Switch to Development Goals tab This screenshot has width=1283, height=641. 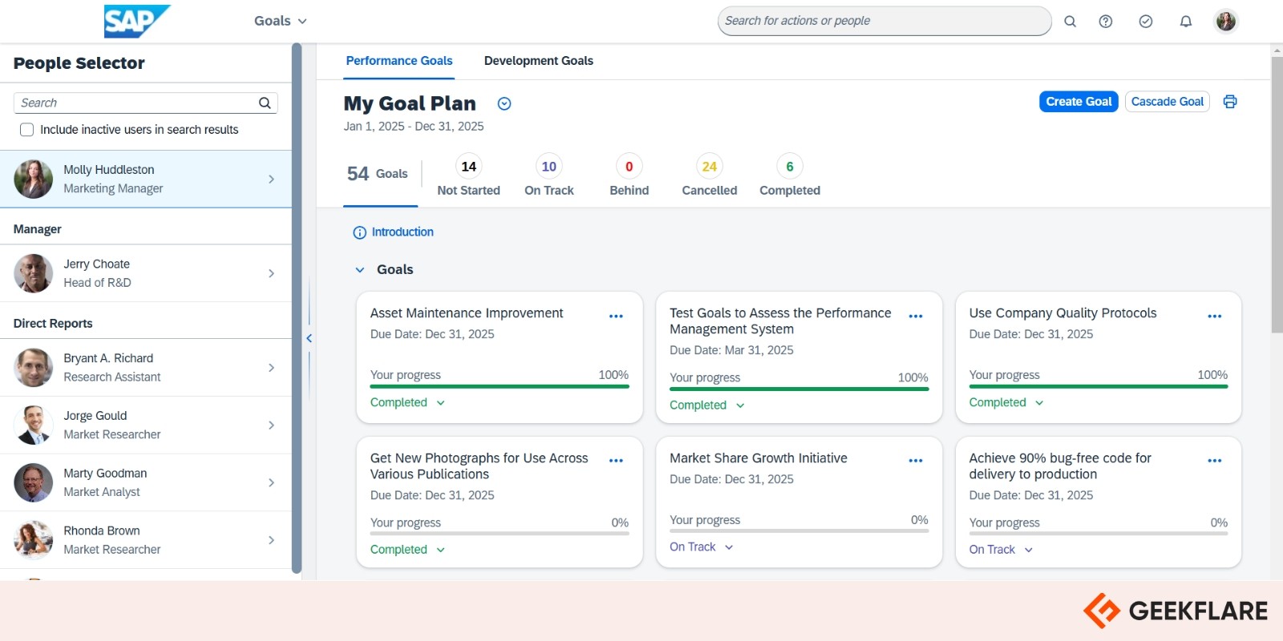[x=539, y=61]
